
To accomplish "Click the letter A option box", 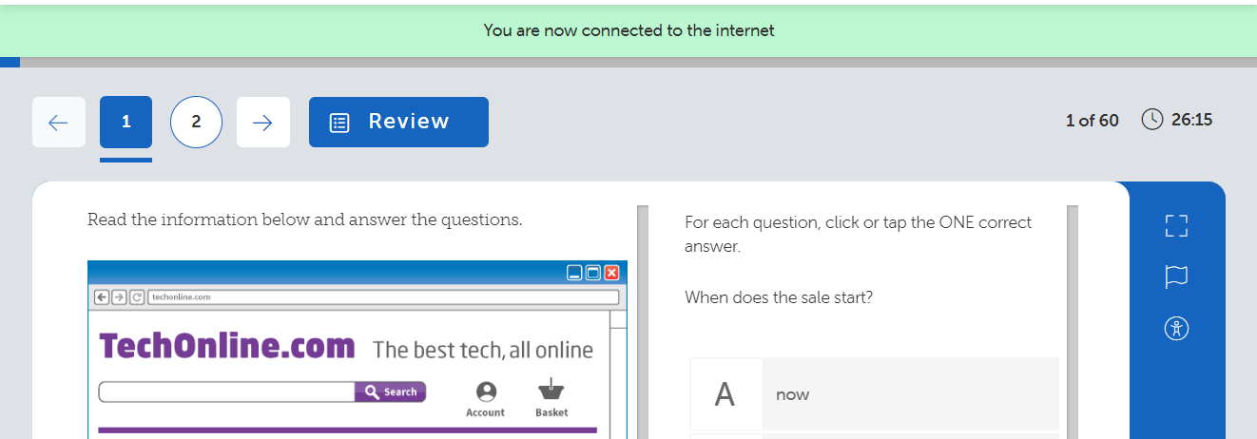I will pos(725,394).
